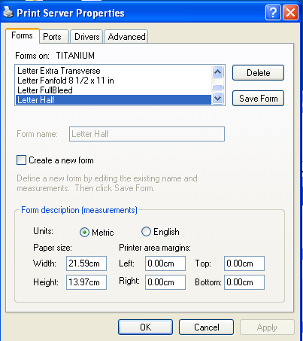Click the Delete button
Screen dimensions: 303x341
[258, 73]
